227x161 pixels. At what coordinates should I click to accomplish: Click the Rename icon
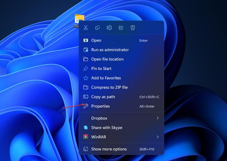tap(109, 28)
